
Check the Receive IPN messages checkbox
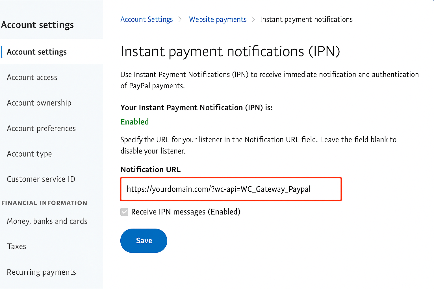[x=124, y=212]
